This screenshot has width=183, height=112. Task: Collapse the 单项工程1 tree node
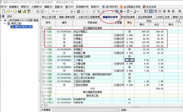point(5,24)
